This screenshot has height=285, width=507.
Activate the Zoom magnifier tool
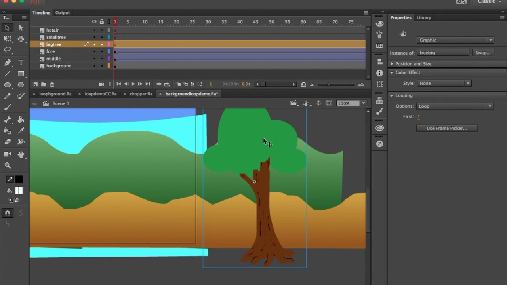pos(8,165)
